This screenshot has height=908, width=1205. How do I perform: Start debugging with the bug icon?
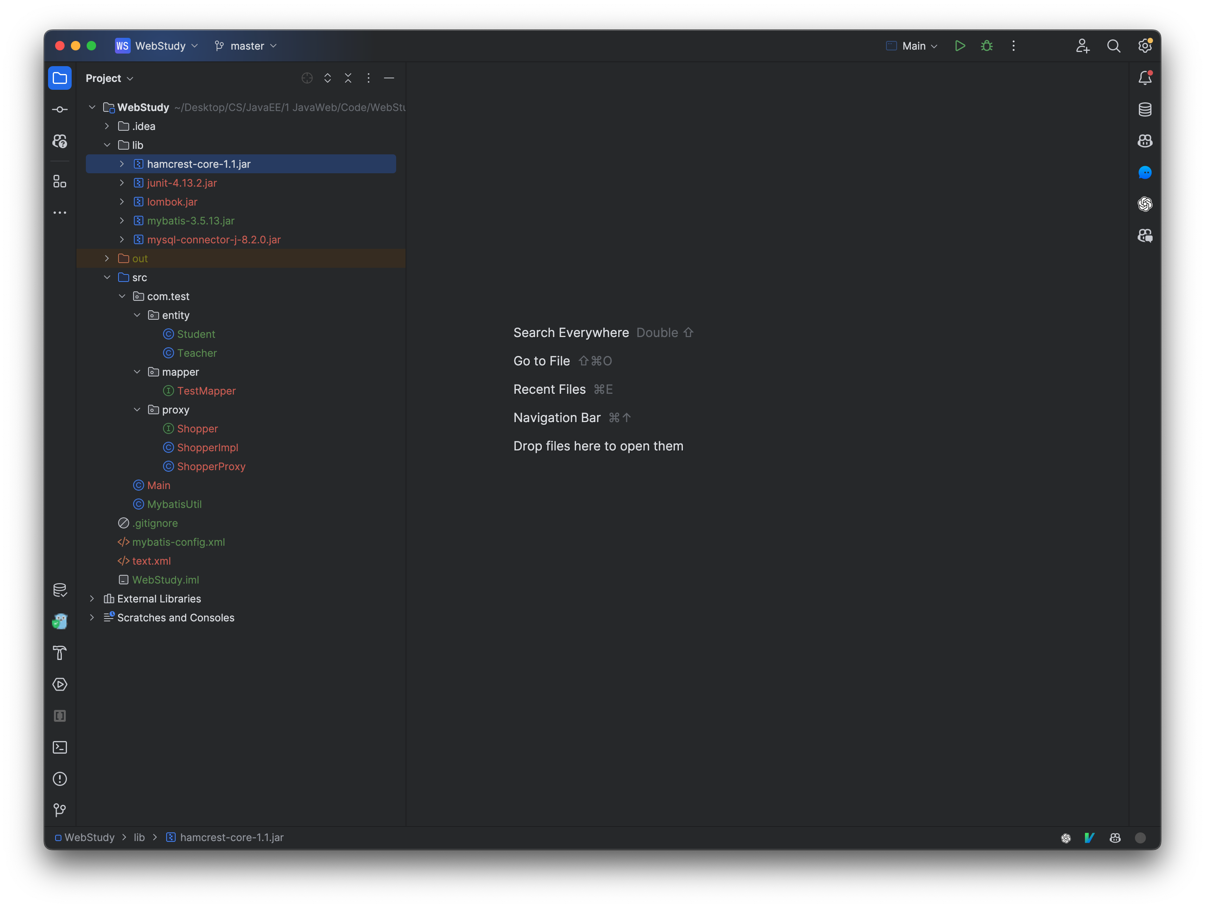point(986,46)
